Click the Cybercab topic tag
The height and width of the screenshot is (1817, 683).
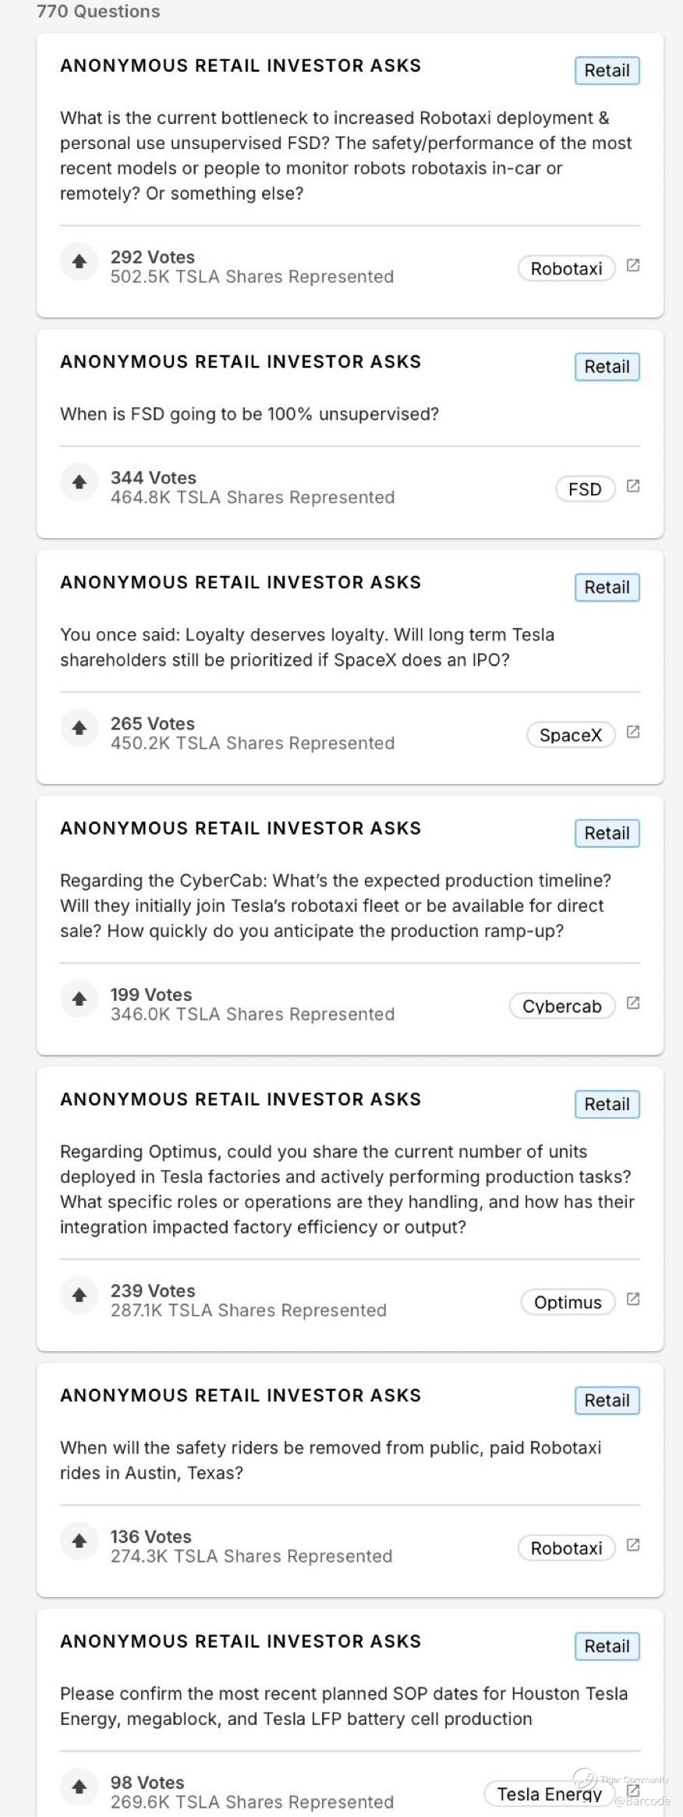pos(561,1006)
